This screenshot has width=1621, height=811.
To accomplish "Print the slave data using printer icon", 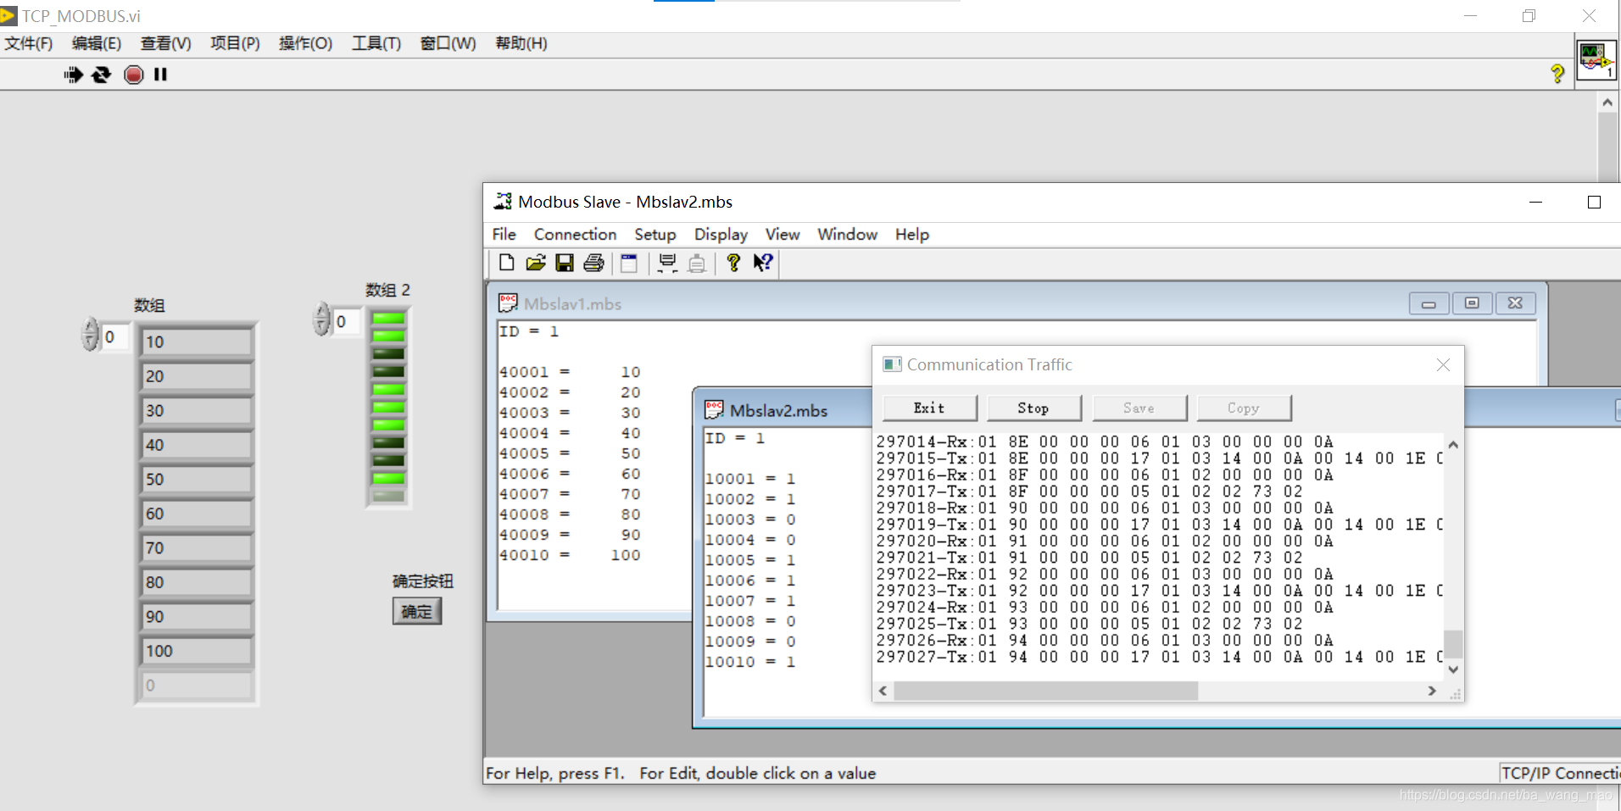I will 593,264.
